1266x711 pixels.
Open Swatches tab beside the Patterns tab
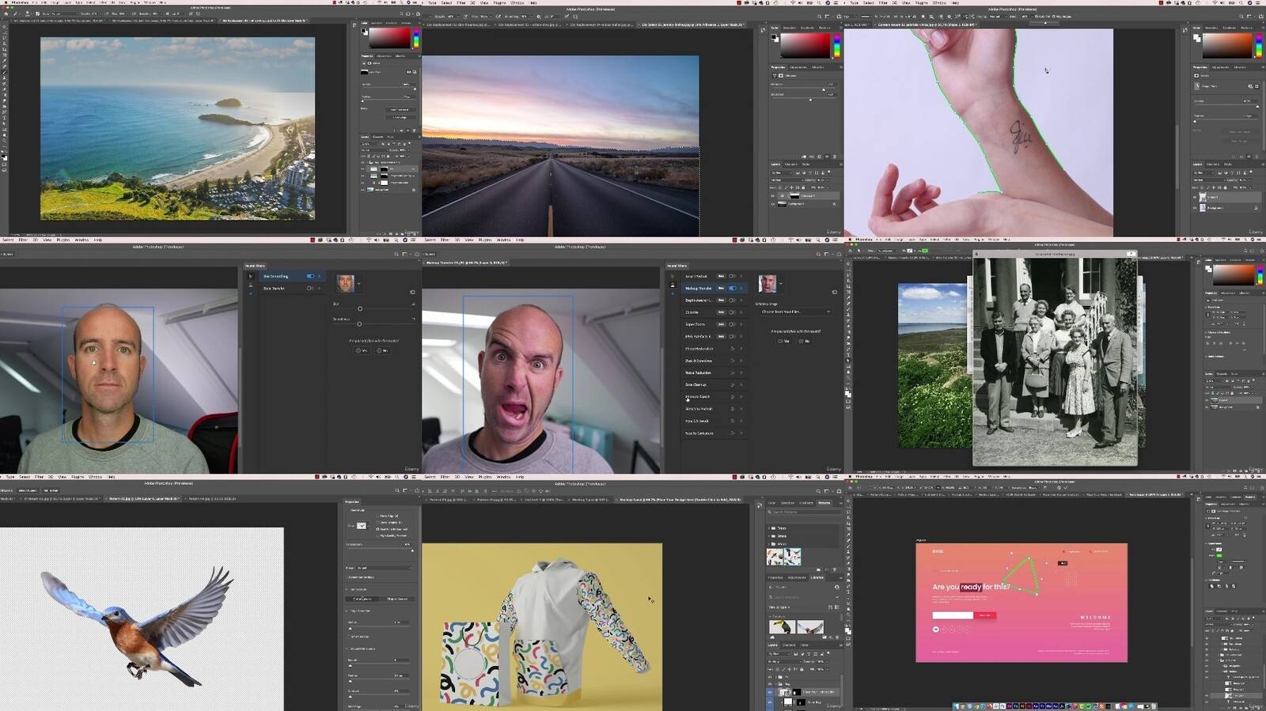tap(787, 503)
